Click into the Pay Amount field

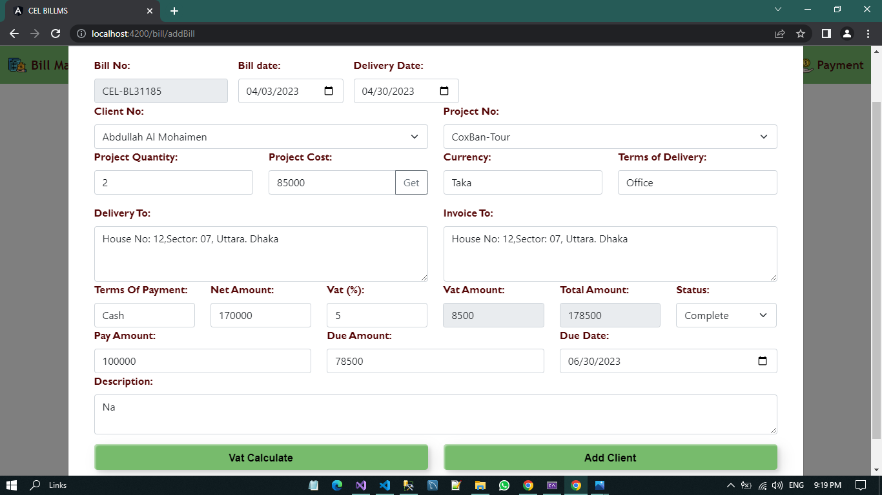click(x=202, y=361)
